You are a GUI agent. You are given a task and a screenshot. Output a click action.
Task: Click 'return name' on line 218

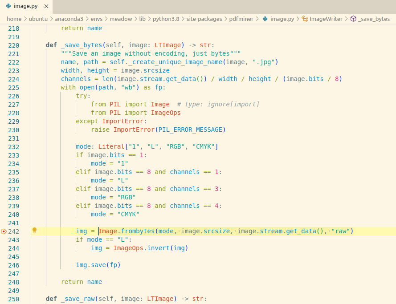point(82,28)
